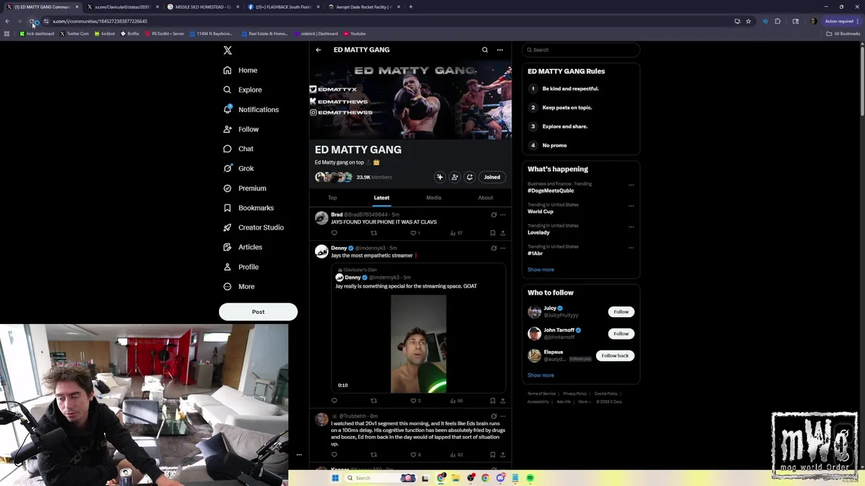The width and height of the screenshot is (865, 486).
Task: Play the quoted video in Denny's post
Action: click(418, 344)
